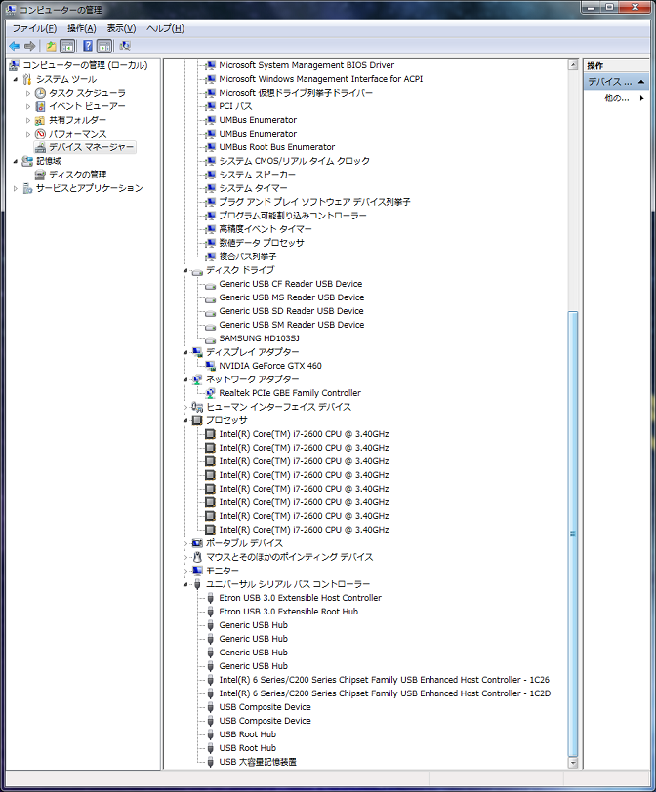Click the モニター category icon
The width and height of the screenshot is (656, 792).
pos(197,571)
